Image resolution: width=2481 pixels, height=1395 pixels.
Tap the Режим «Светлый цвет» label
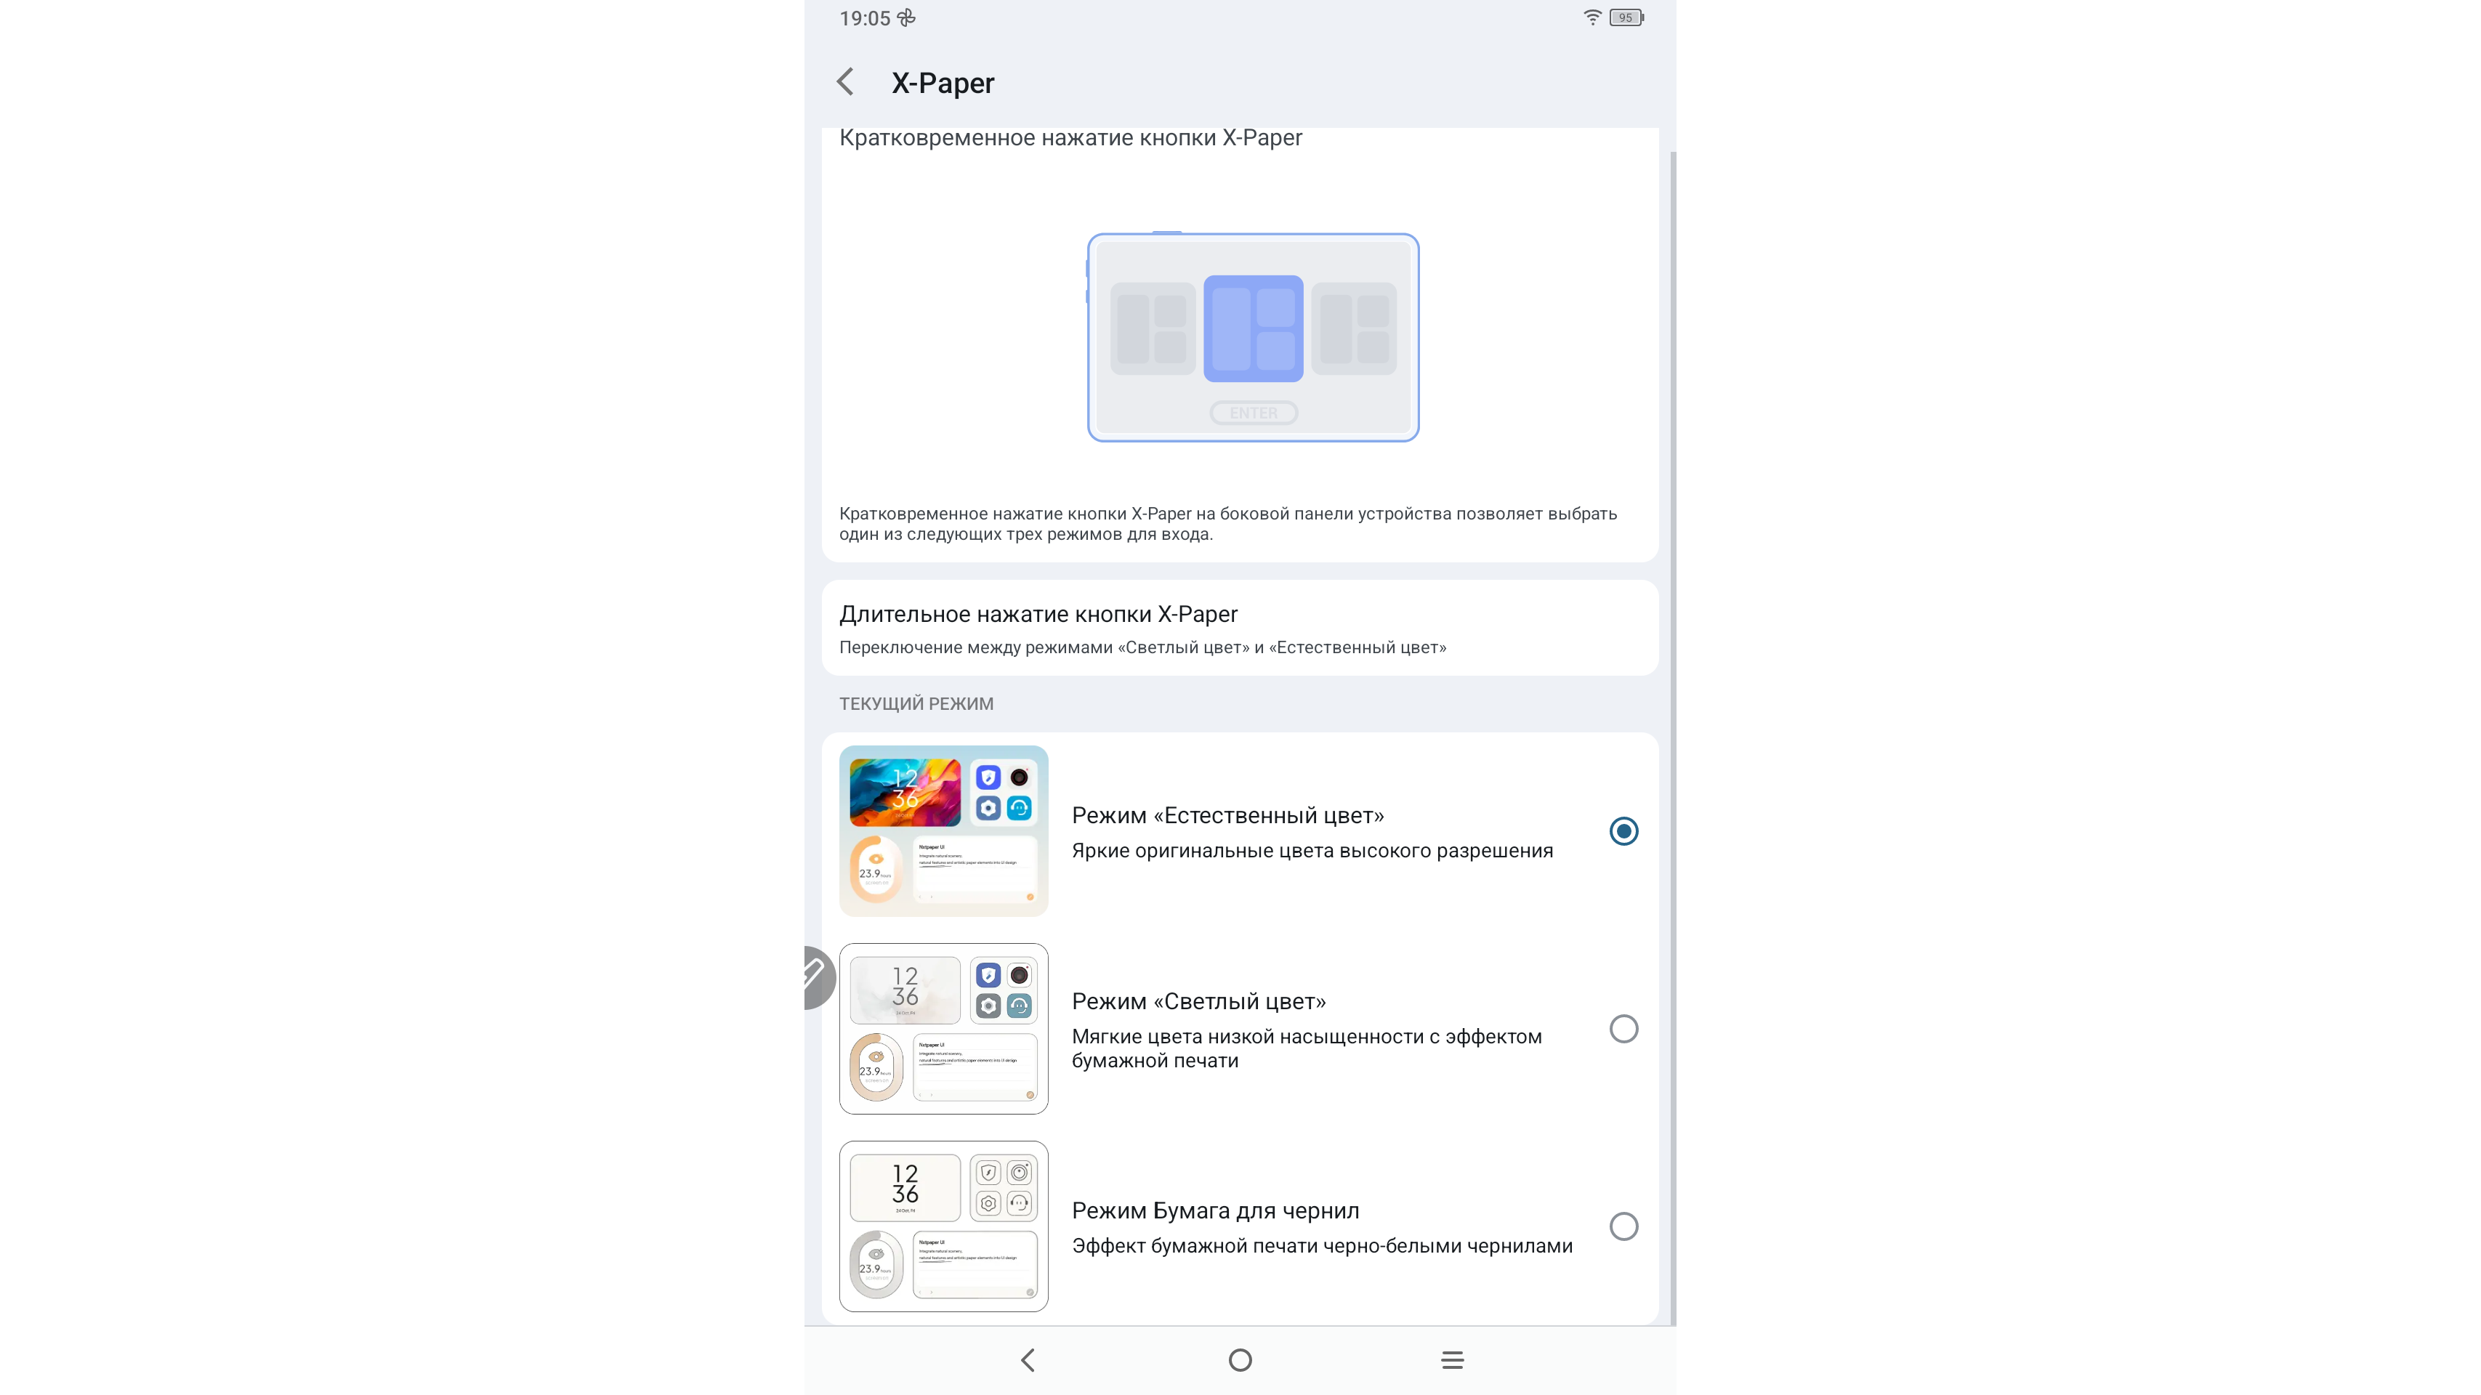click(1198, 1001)
